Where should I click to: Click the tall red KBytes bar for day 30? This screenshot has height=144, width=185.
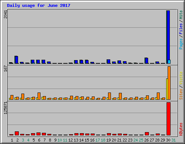(168, 119)
